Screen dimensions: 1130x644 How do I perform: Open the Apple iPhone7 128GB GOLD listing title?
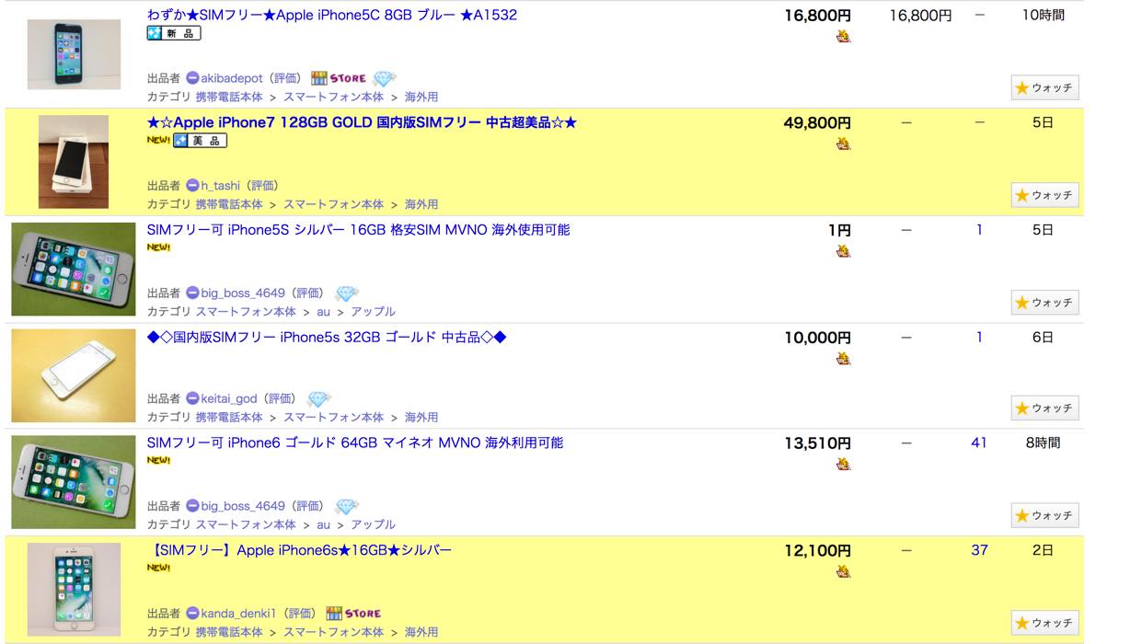click(362, 122)
